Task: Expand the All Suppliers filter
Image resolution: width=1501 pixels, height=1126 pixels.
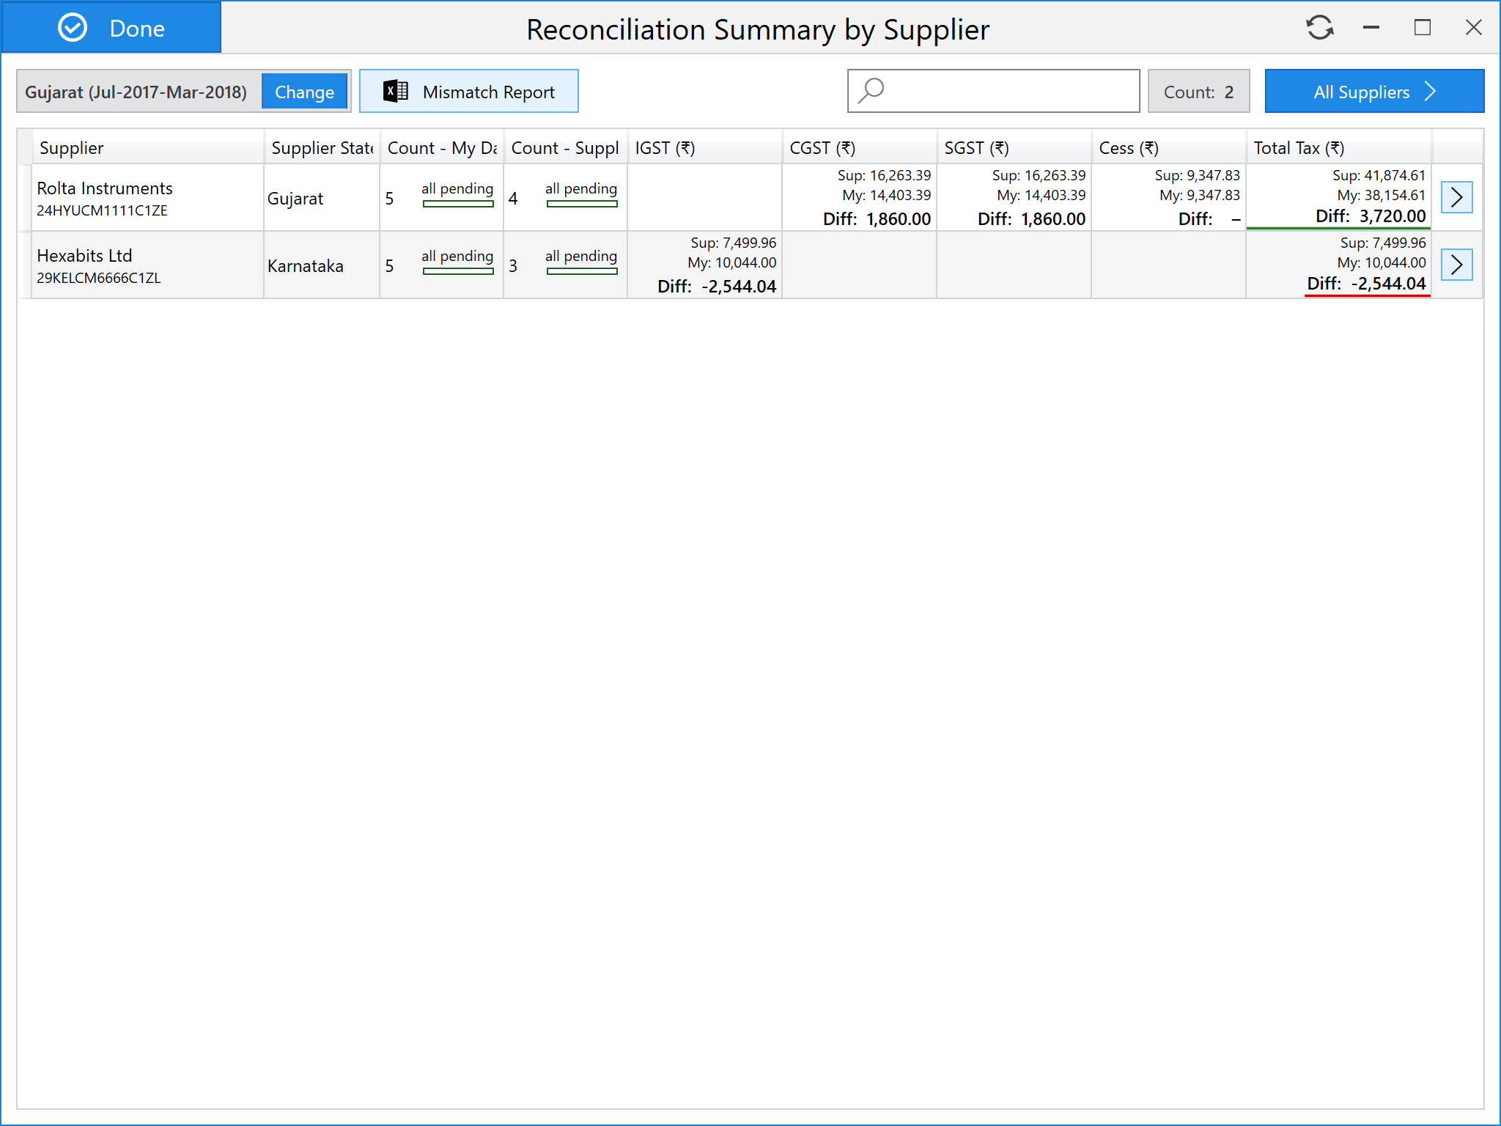Action: click(x=1373, y=92)
